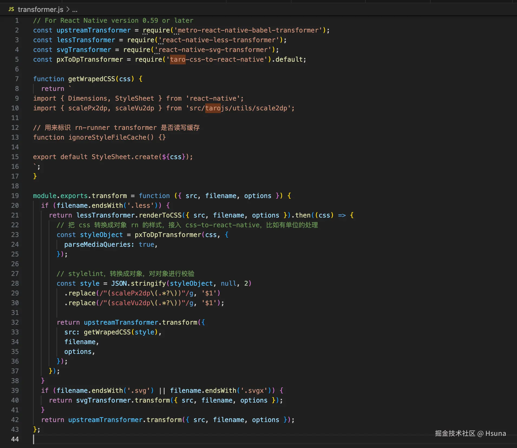Click line number 32 in the gutter
The height and width of the screenshot is (448, 517).
coord(15,322)
